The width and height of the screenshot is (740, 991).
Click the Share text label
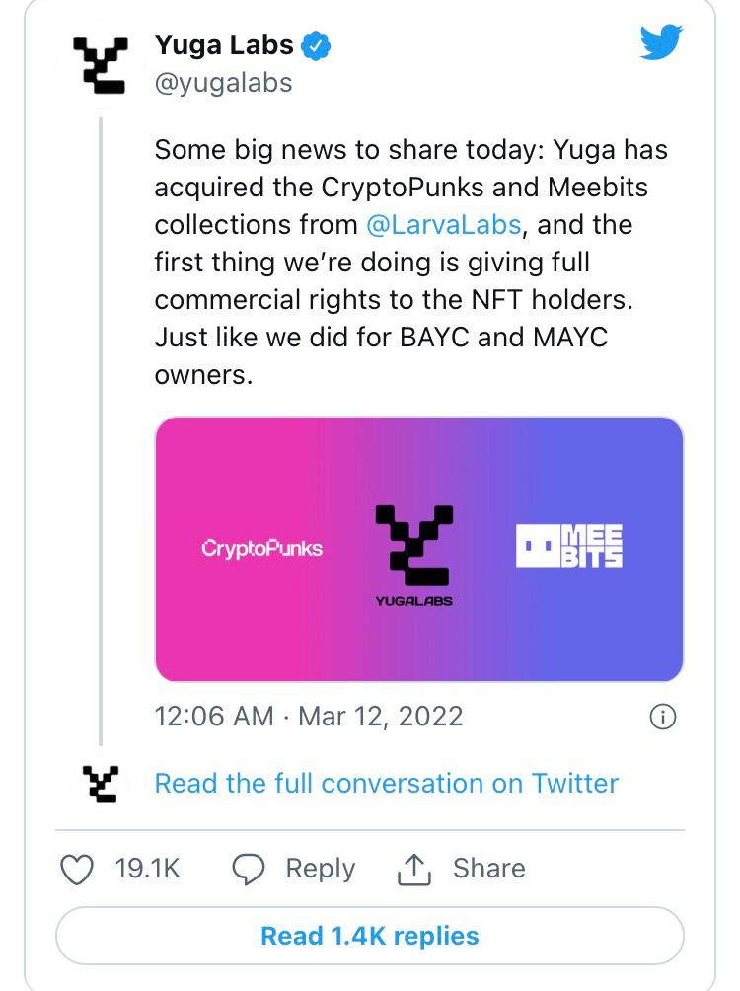point(488,869)
